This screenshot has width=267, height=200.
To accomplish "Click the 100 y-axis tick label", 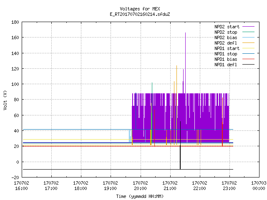I will (15, 84).
